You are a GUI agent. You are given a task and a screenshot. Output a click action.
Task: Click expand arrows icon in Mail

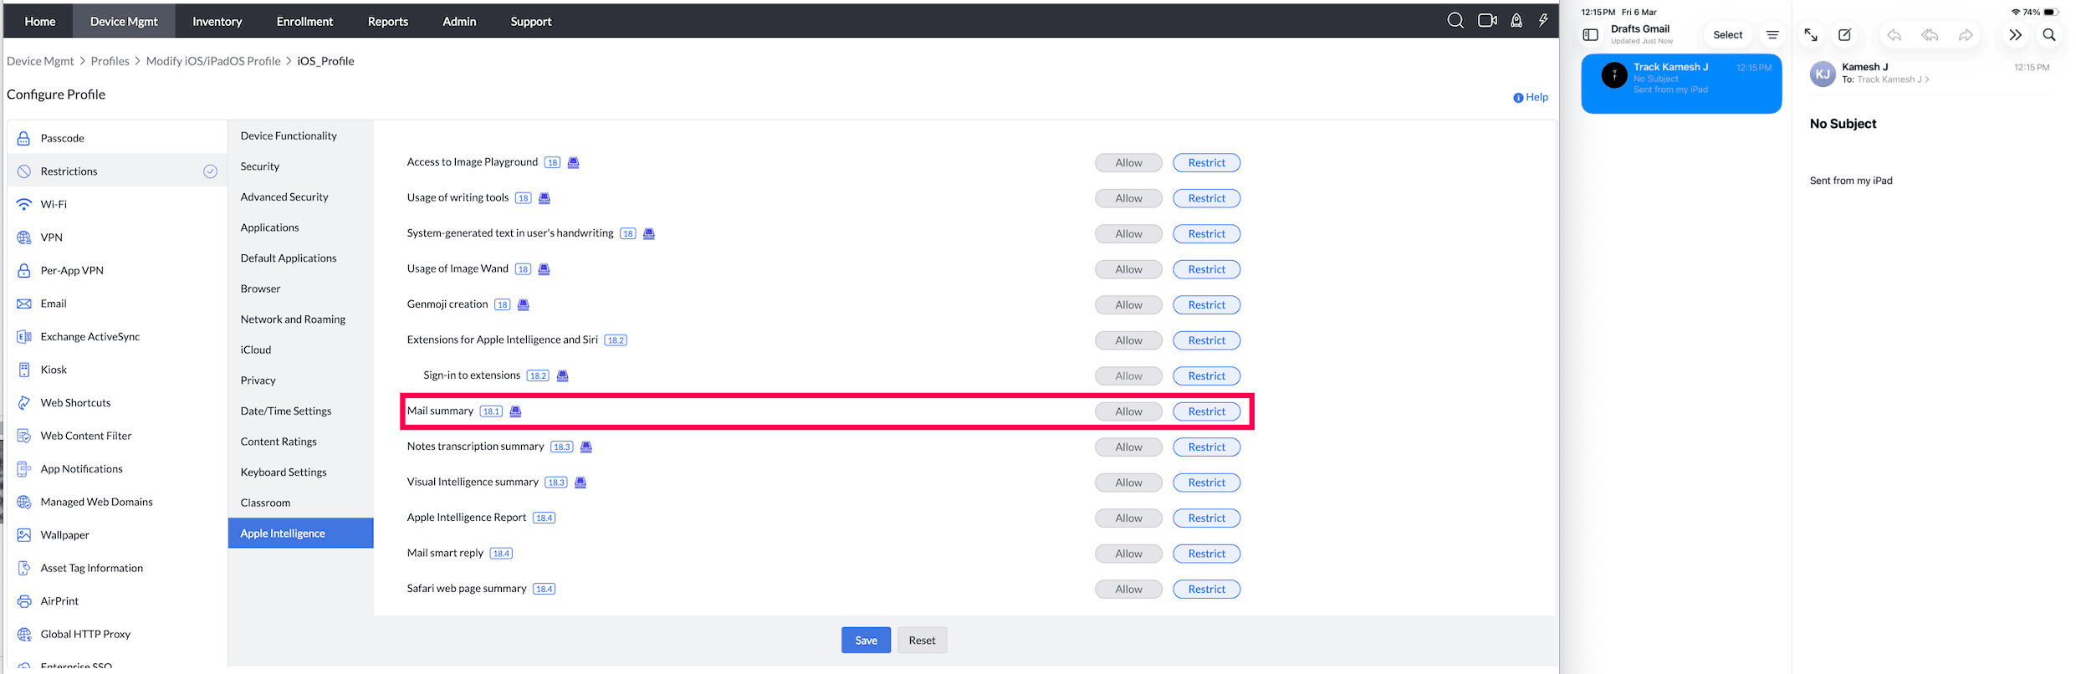click(x=1811, y=35)
